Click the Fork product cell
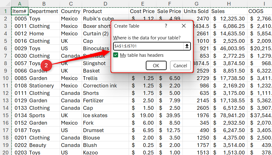 tap(105, 123)
